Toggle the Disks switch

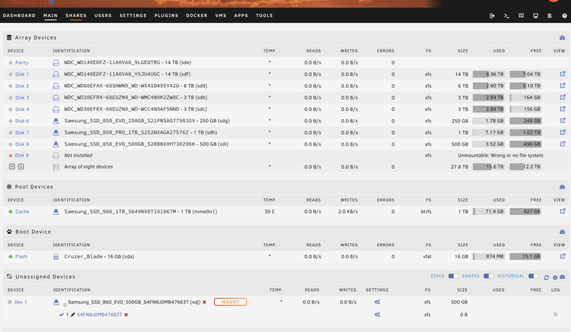click(453, 276)
